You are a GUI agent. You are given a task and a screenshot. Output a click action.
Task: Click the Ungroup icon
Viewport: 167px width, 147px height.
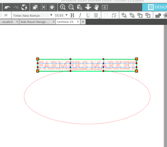[114, 16]
